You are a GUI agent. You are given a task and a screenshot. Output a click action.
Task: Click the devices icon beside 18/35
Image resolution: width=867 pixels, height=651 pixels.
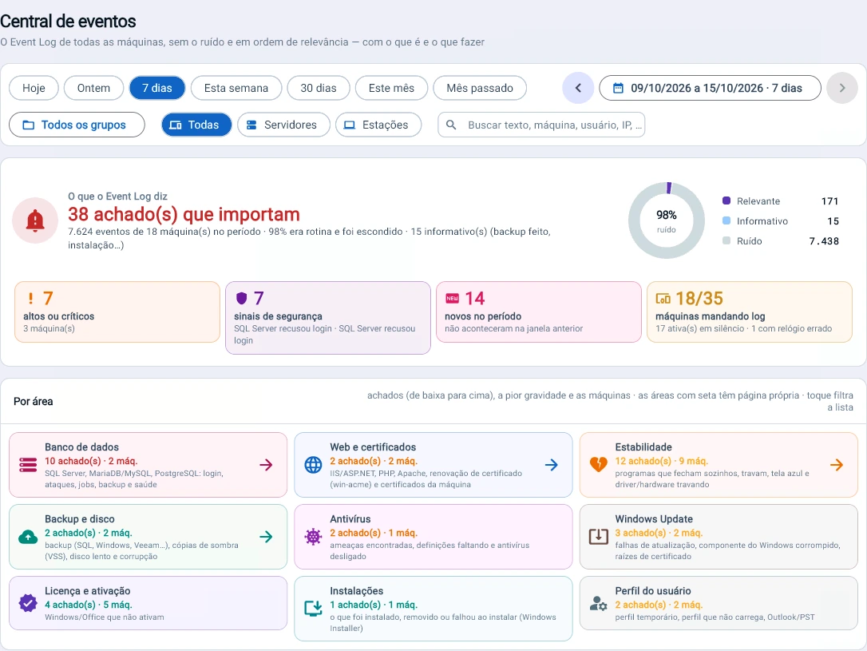tap(663, 299)
